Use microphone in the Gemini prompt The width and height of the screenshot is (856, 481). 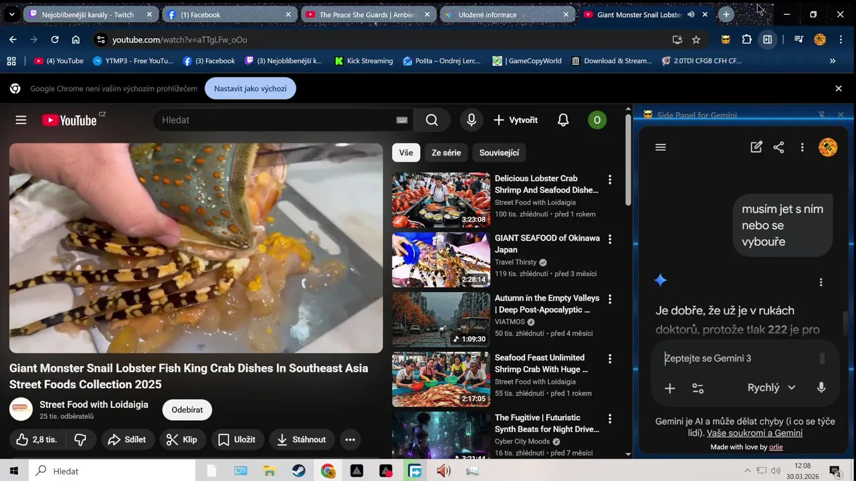(x=821, y=387)
